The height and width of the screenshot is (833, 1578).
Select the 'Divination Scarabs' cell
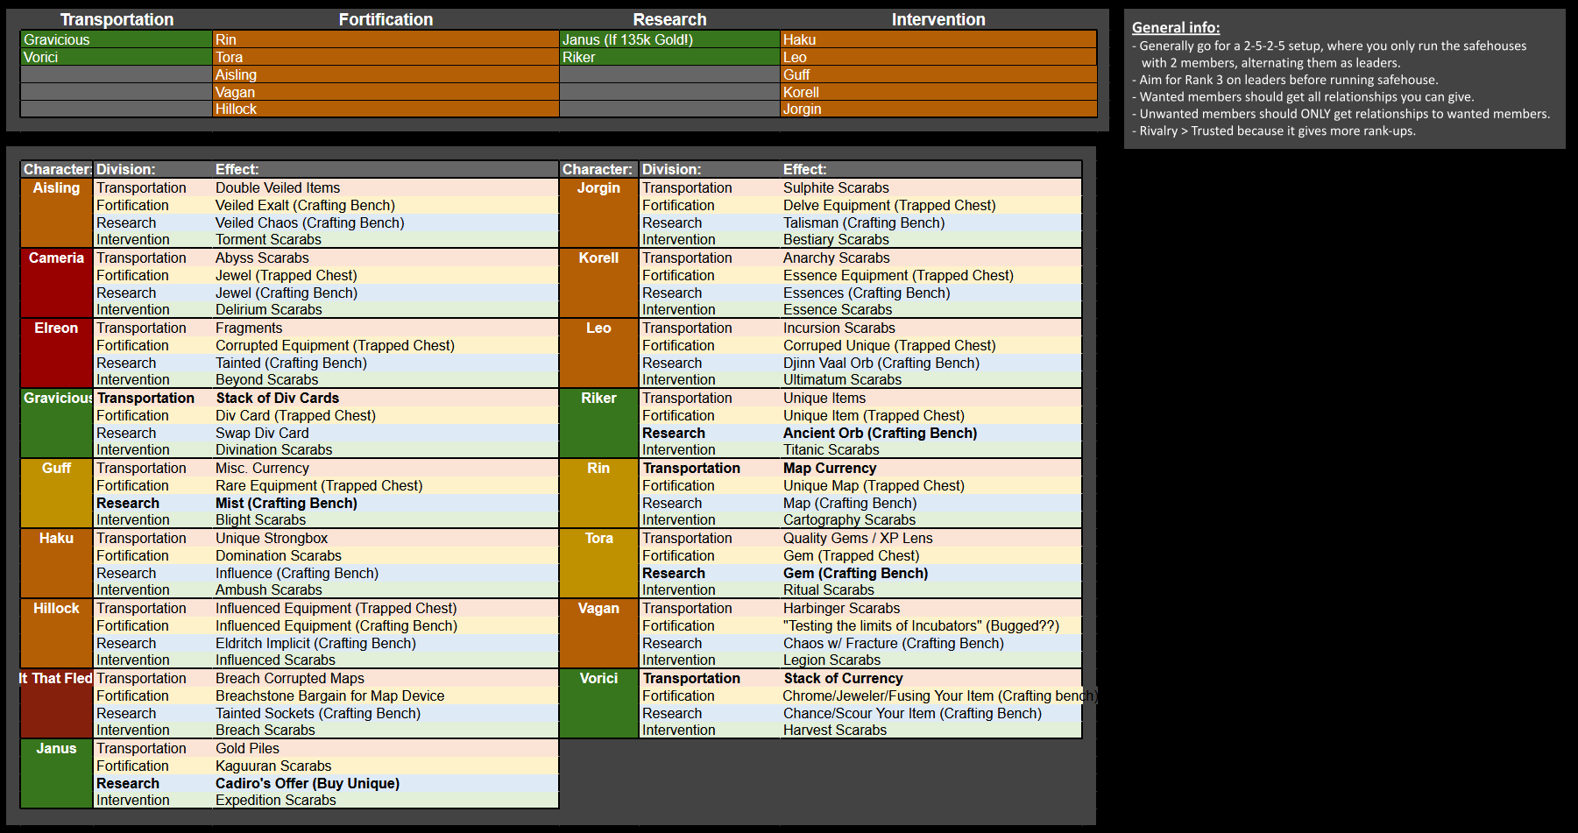tap(386, 449)
